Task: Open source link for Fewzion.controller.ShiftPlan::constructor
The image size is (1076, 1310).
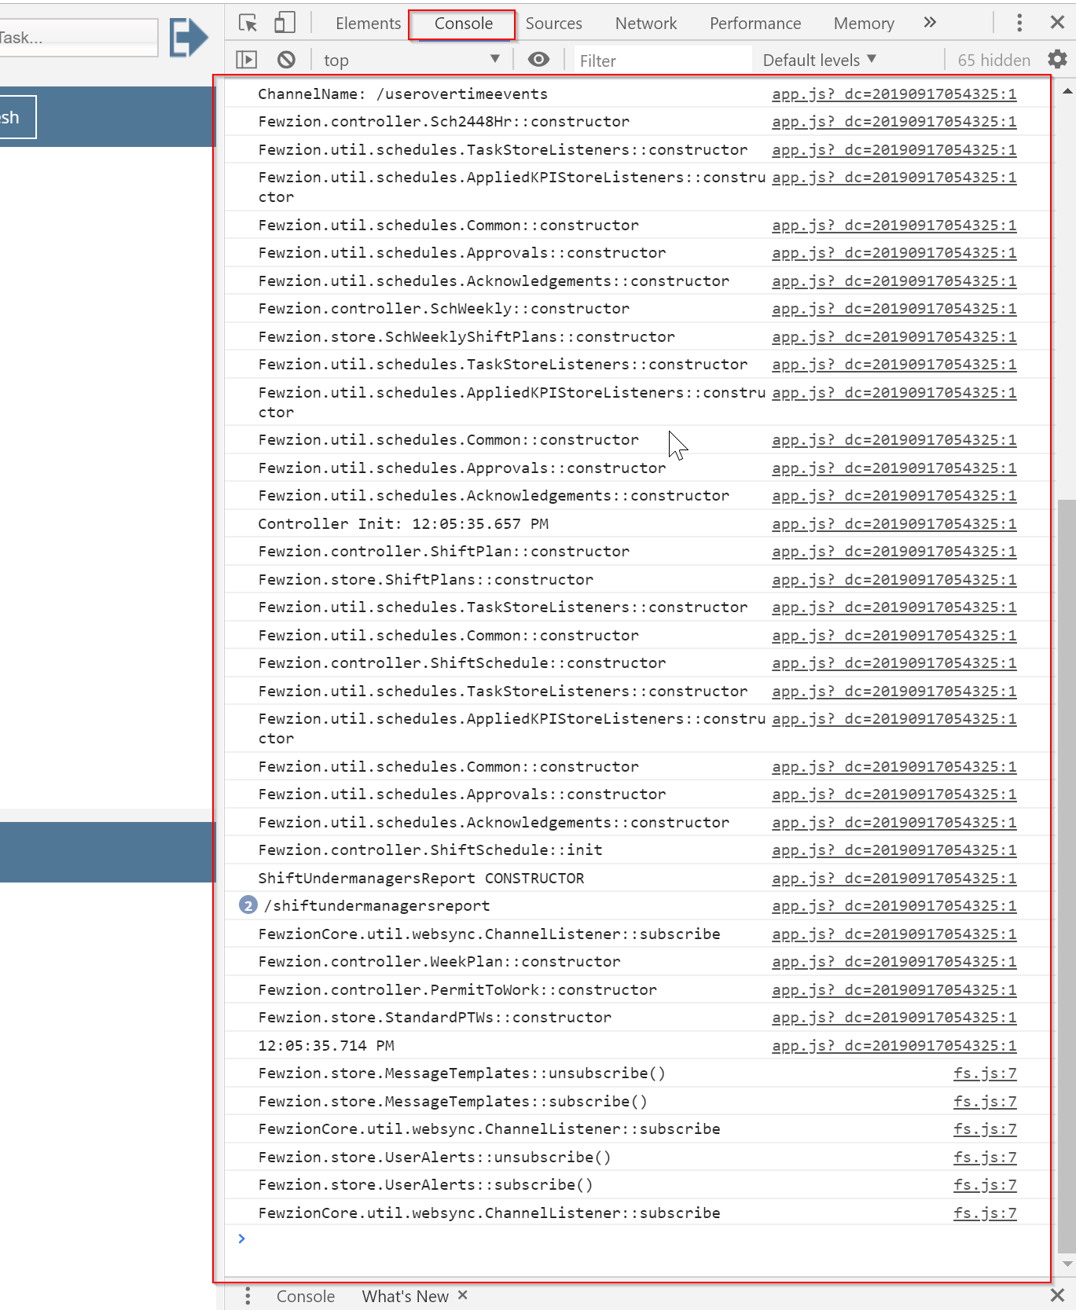Action: coord(894,552)
